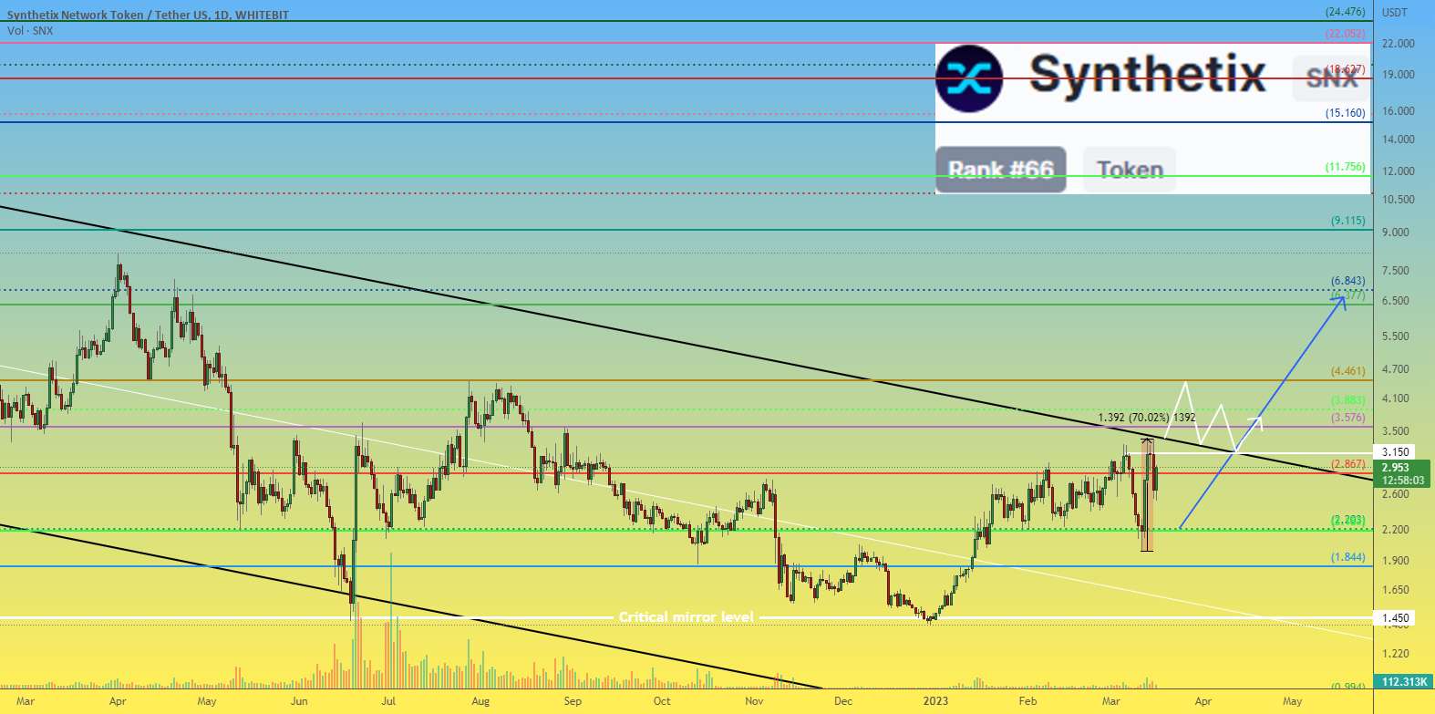Click the (3.576) level label
The width and height of the screenshot is (1435, 714).
coord(1348,418)
